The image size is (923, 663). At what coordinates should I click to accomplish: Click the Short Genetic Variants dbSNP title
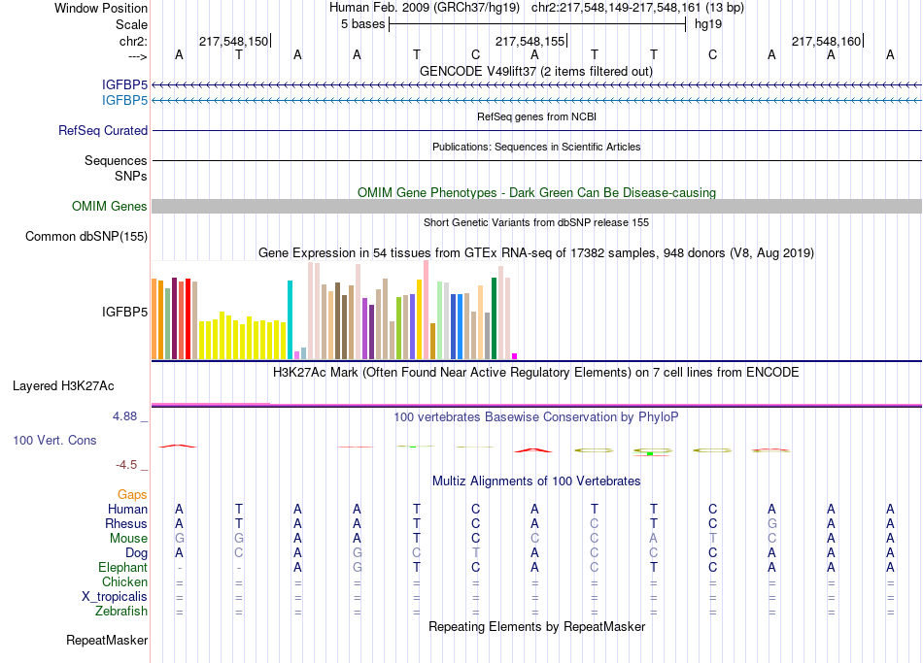point(536,222)
